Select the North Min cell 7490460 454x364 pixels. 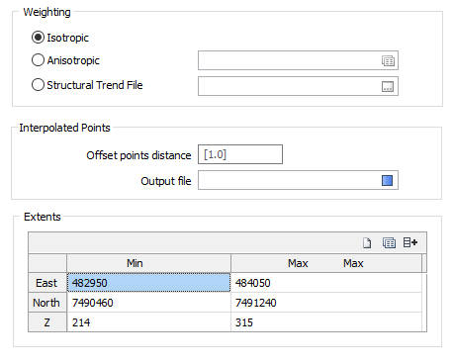[148, 303]
